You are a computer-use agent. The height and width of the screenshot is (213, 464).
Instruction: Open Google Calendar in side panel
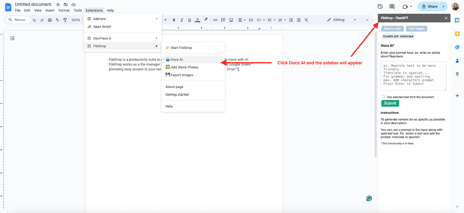point(457,20)
